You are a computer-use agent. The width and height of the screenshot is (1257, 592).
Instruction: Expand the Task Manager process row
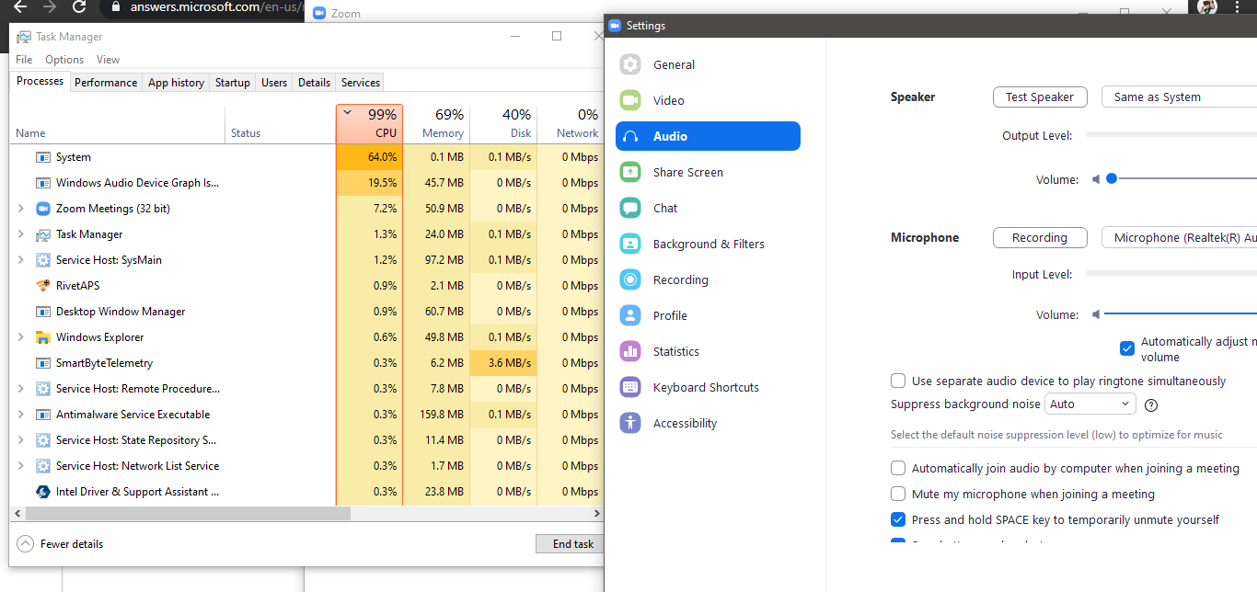pyautogui.click(x=21, y=234)
